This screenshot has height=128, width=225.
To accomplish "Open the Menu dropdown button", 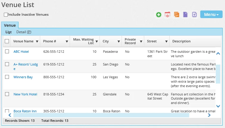I will 212,15.
